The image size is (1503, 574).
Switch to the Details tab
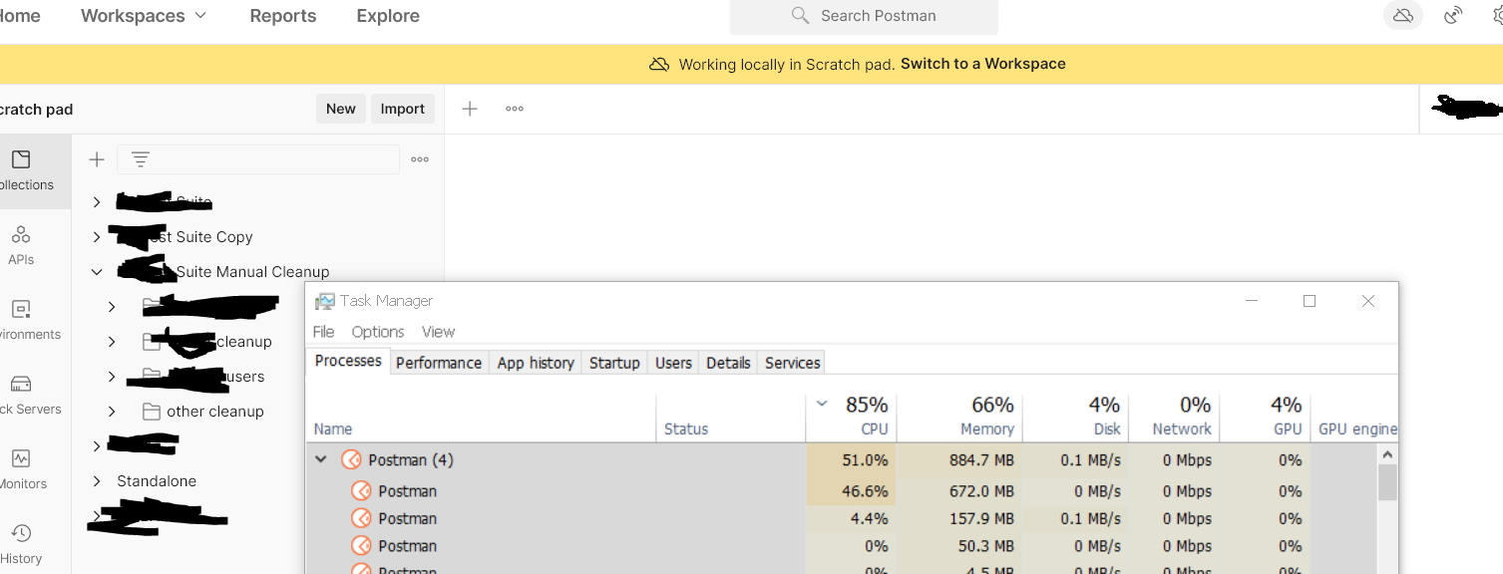pos(728,363)
